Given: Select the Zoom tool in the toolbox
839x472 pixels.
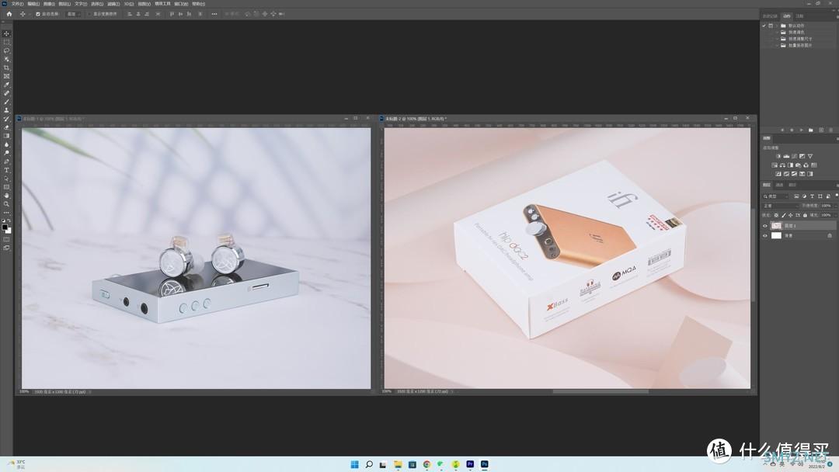Looking at the screenshot, I should coord(6,204).
